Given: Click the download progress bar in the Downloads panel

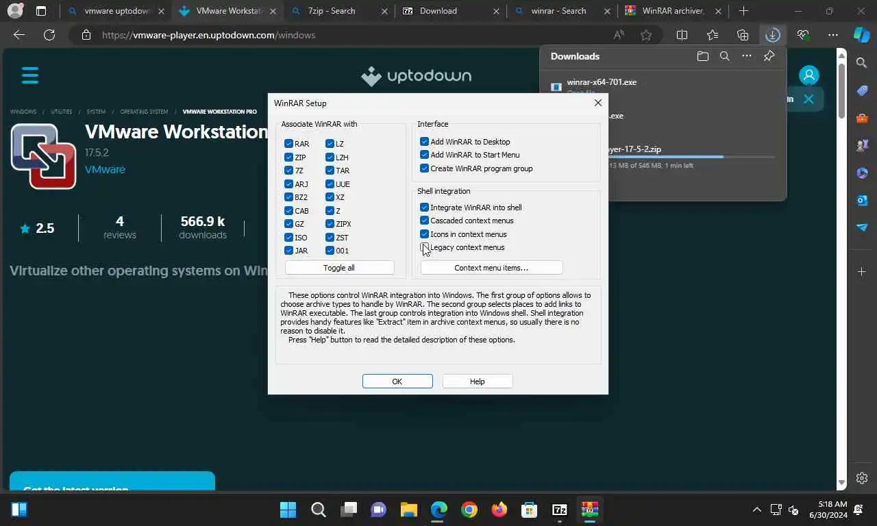Looking at the screenshot, I should tap(691, 157).
